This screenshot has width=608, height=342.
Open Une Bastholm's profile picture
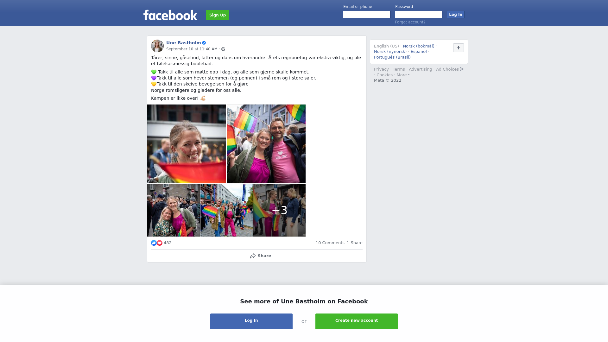[x=157, y=46]
